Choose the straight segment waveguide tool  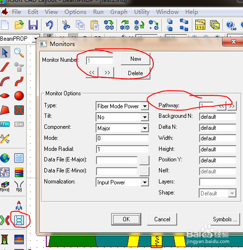(5, 67)
